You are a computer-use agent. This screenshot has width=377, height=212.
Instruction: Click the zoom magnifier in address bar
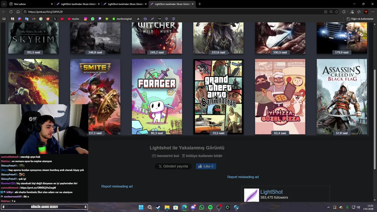click(x=331, y=12)
